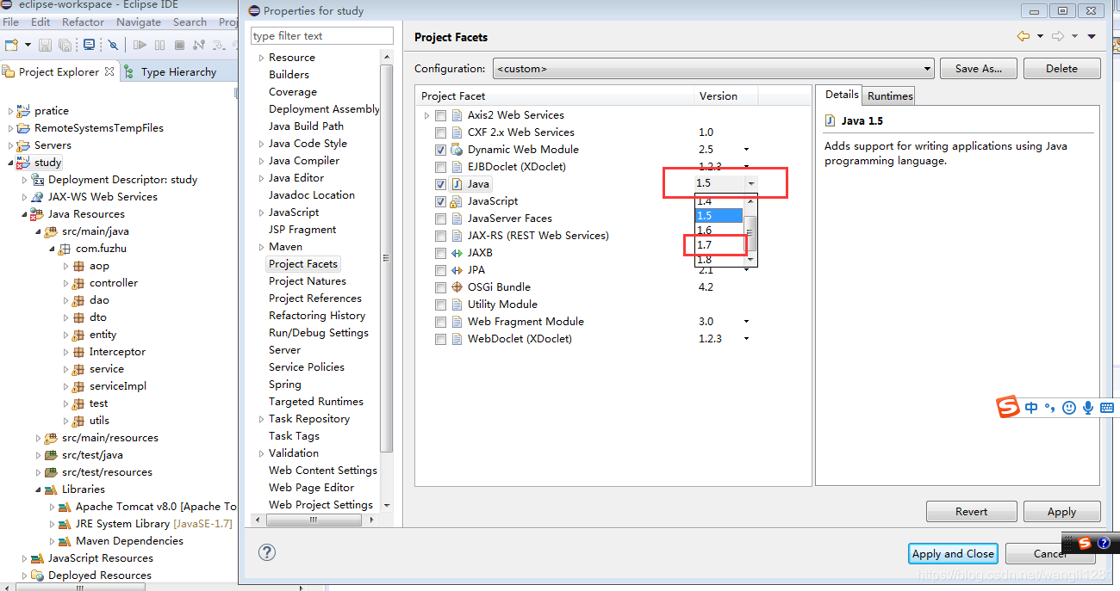
Task: Click the Save As... button
Action: coord(978,69)
